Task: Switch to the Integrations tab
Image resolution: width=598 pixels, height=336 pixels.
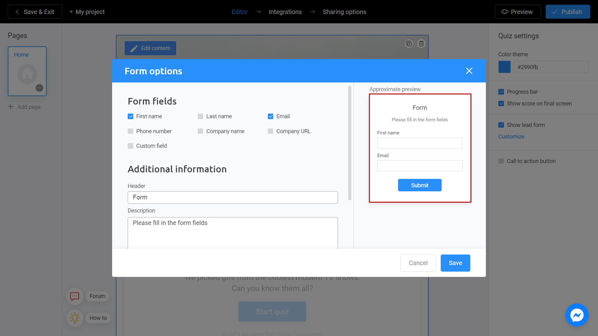Action: [x=285, y=12]
